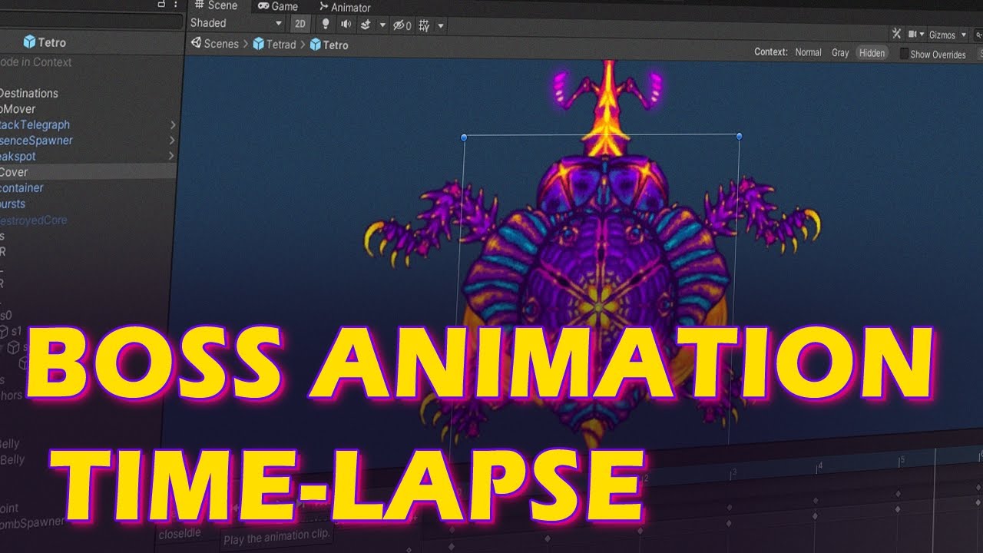Click the Tetro breadcrumb in Scene view
This screenshot has width=983, height=553.
(336, 45)
